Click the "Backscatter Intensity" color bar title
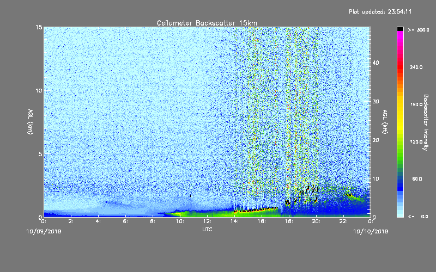 click(x=426, y=122)
